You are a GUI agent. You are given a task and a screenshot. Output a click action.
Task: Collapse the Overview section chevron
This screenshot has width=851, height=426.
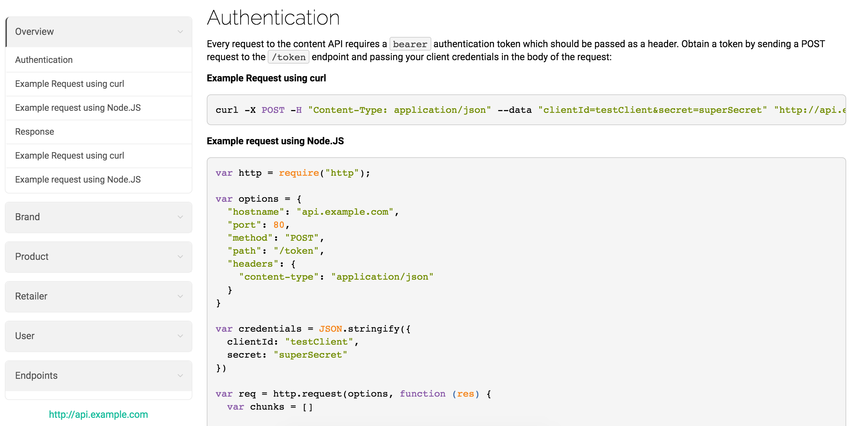[x=180, y=32]
